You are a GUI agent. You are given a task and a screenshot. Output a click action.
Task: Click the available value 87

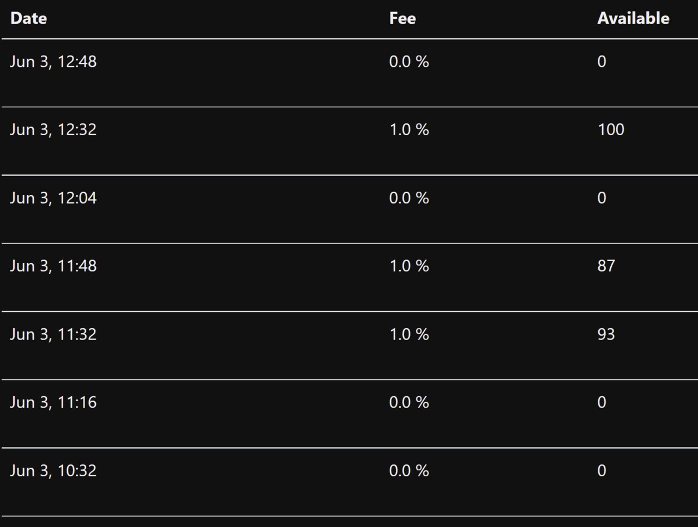[606, 266]
